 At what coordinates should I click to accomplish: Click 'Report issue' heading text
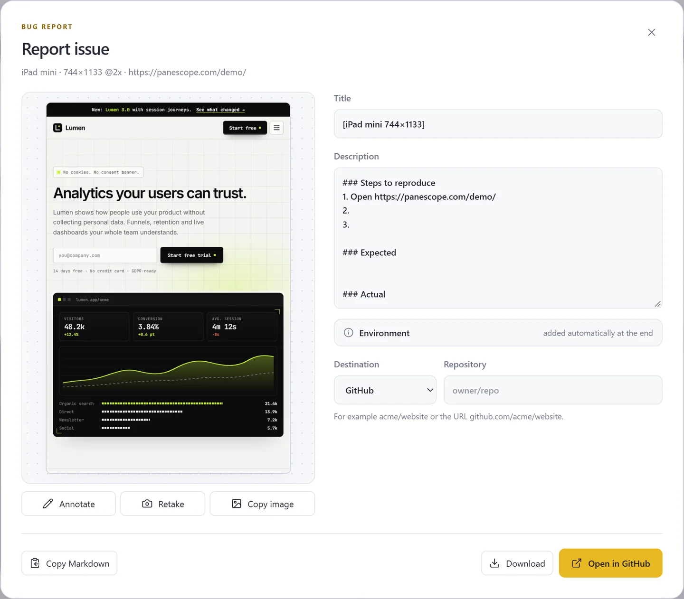click(66, 49)
